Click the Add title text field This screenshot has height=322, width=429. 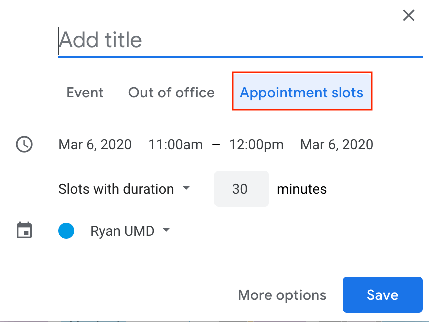(x=240, y=40)
